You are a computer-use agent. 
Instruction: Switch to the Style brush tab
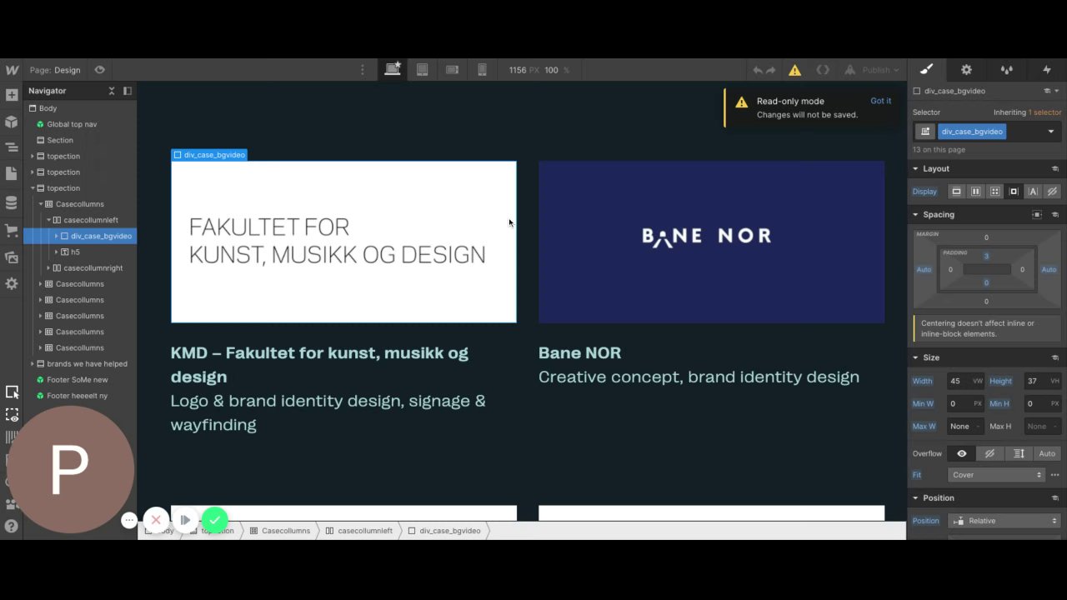pyautogui.click(x=926, y=70)
